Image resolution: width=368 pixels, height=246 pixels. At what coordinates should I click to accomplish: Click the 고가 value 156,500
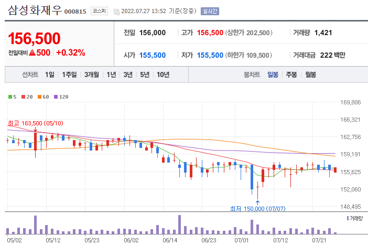(210, 33)
